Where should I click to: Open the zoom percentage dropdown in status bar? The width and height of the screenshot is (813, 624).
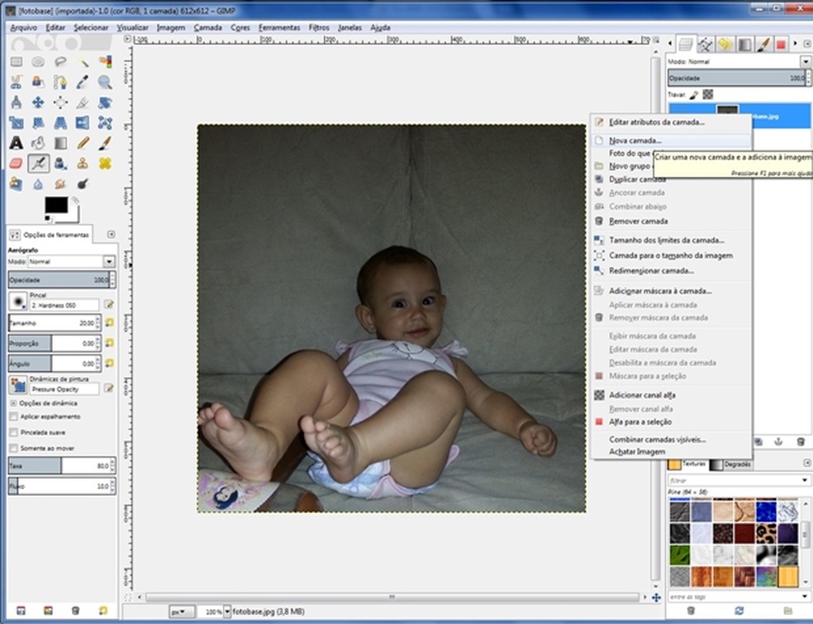point(227,612)
